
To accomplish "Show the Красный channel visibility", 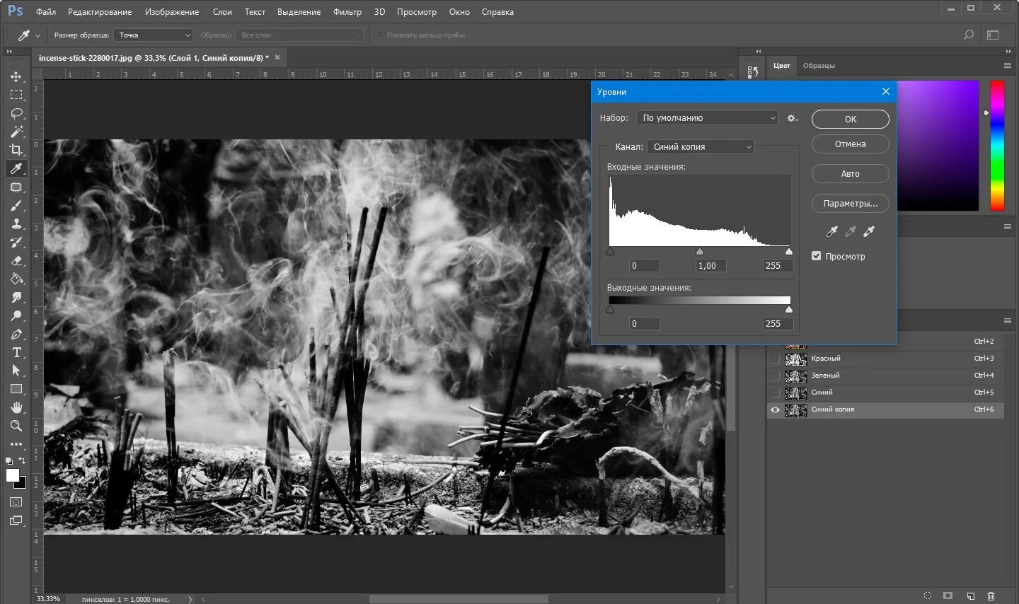I will click(x=776, y=359).
